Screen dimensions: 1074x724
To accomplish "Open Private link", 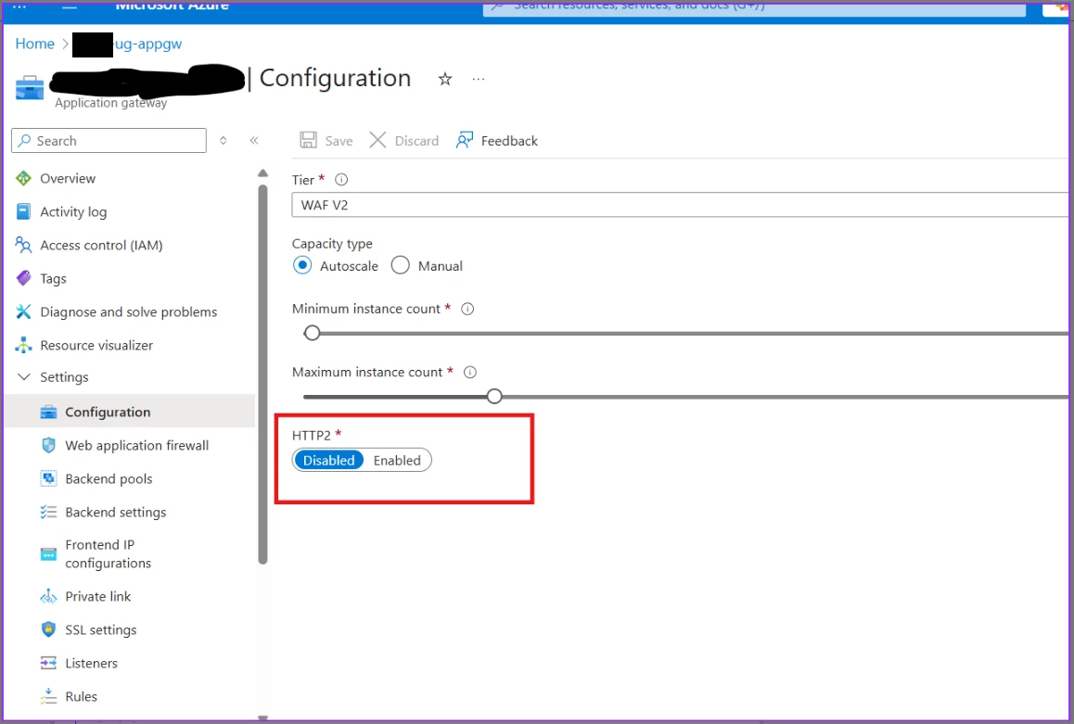I will 98,597.
